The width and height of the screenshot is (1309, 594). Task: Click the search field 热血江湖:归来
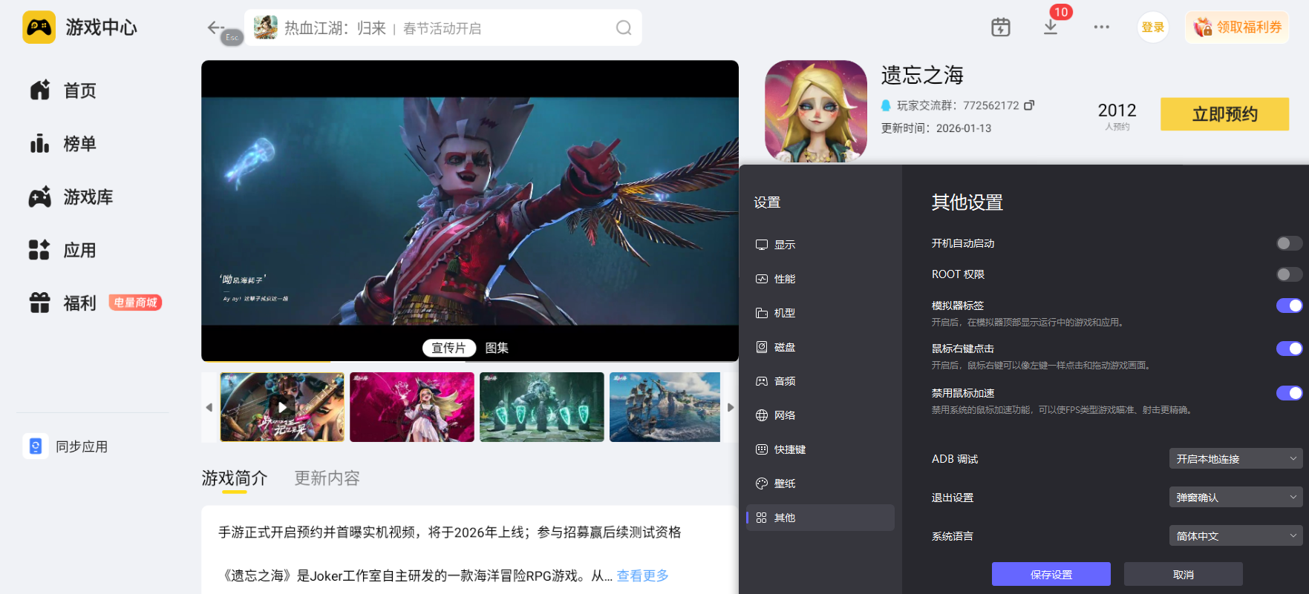(443, 28)
